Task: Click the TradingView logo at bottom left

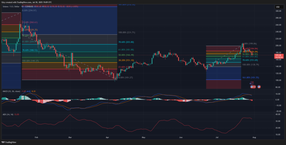Action: tap(8, 142)
